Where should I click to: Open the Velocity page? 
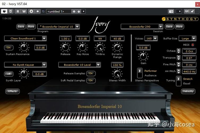click(188, 91)
